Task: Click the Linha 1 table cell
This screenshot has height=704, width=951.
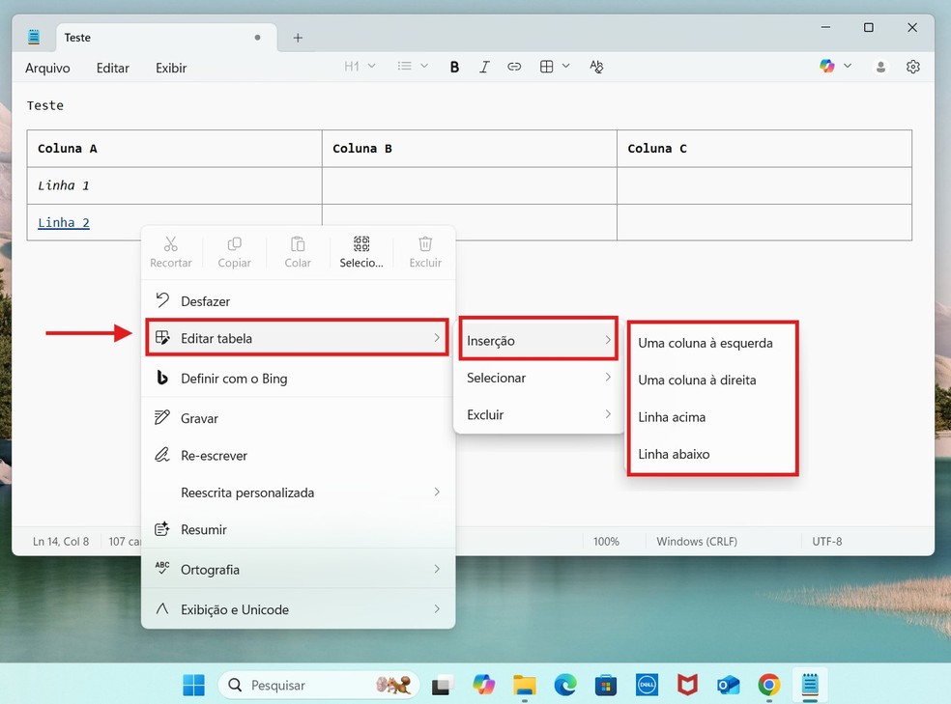Action: [175, 185]
